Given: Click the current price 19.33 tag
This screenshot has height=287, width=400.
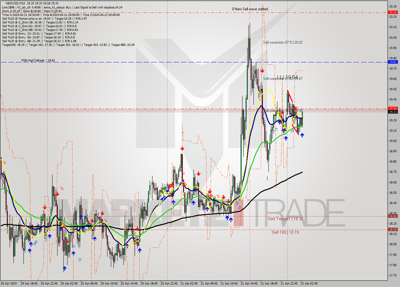Looking at the screenshot, I should coord(393,112).
